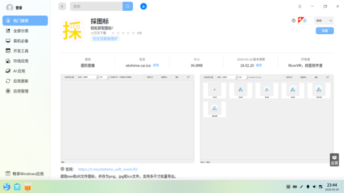
Task: Open 畅享Windows应用 at sidebar bottom
Action: pos(25,174)
